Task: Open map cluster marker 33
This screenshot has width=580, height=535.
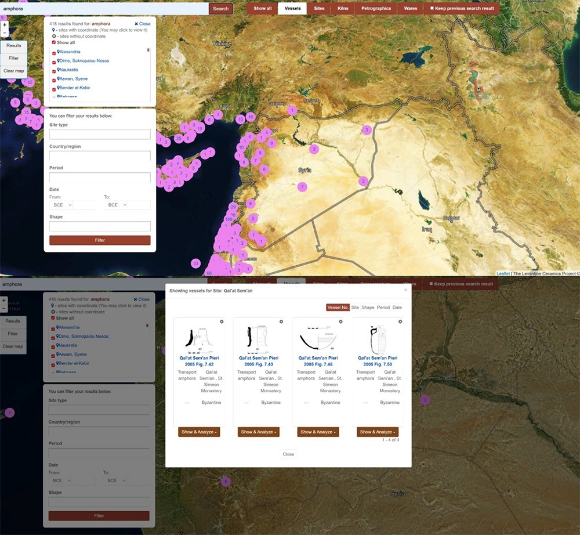Action: tap(195, 263)
